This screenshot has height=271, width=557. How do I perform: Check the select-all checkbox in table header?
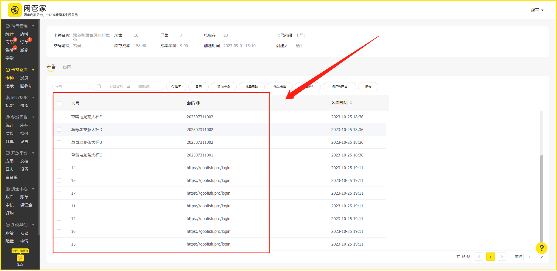pos(59,103)
